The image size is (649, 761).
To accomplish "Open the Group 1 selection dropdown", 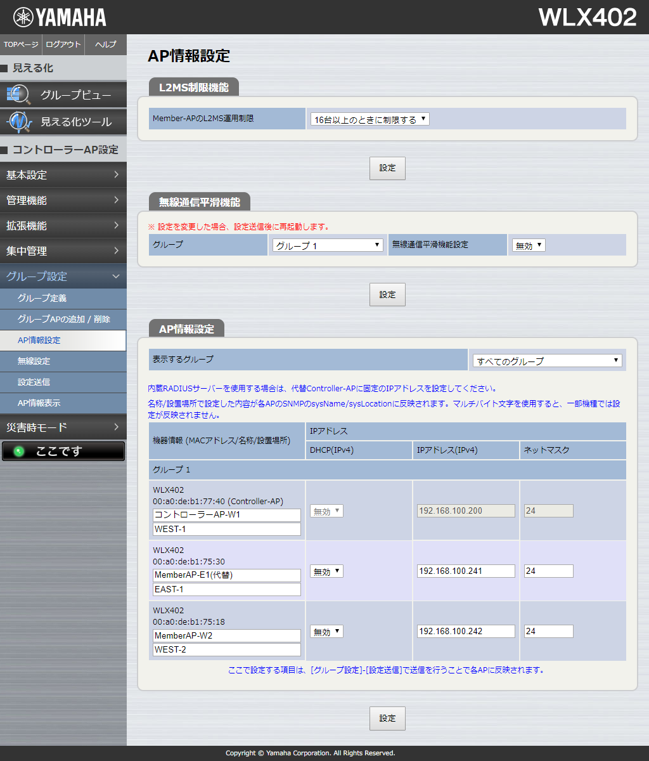I will pos(328,245).
